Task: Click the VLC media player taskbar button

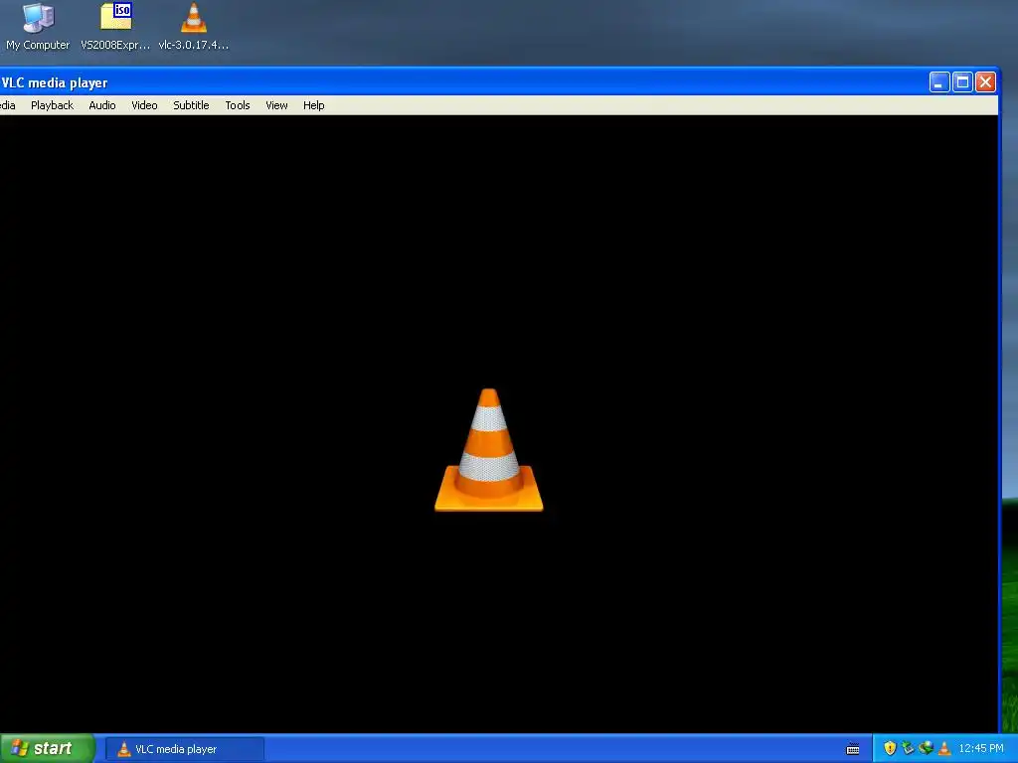Action: click(x=185, y=749)
